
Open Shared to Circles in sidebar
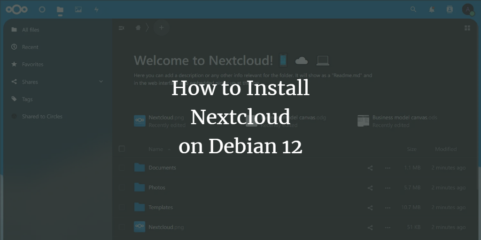tap(42, 116)
